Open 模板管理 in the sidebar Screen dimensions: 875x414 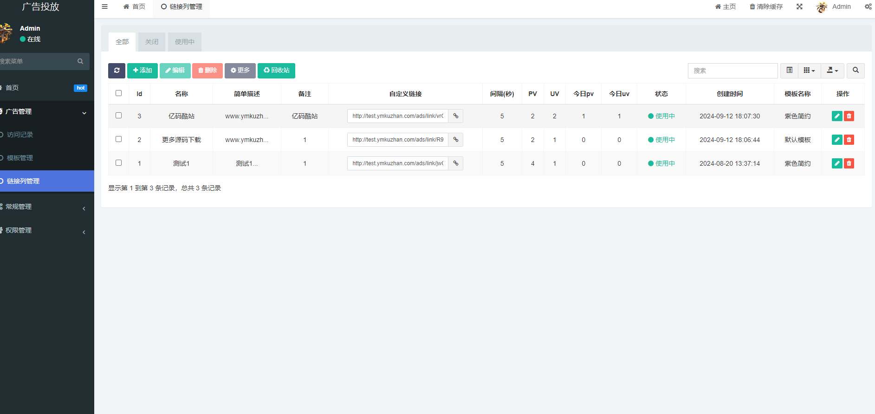(x=20, y=158)
